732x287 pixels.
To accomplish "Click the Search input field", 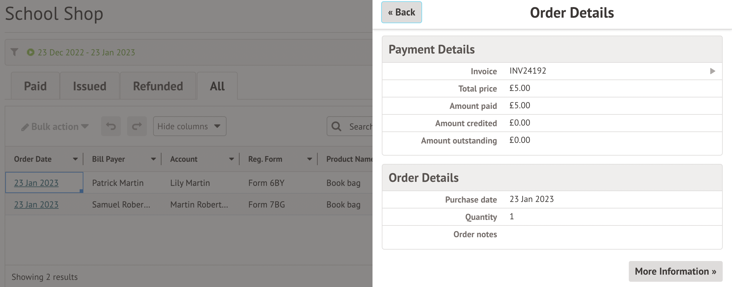I will [360, 126].
